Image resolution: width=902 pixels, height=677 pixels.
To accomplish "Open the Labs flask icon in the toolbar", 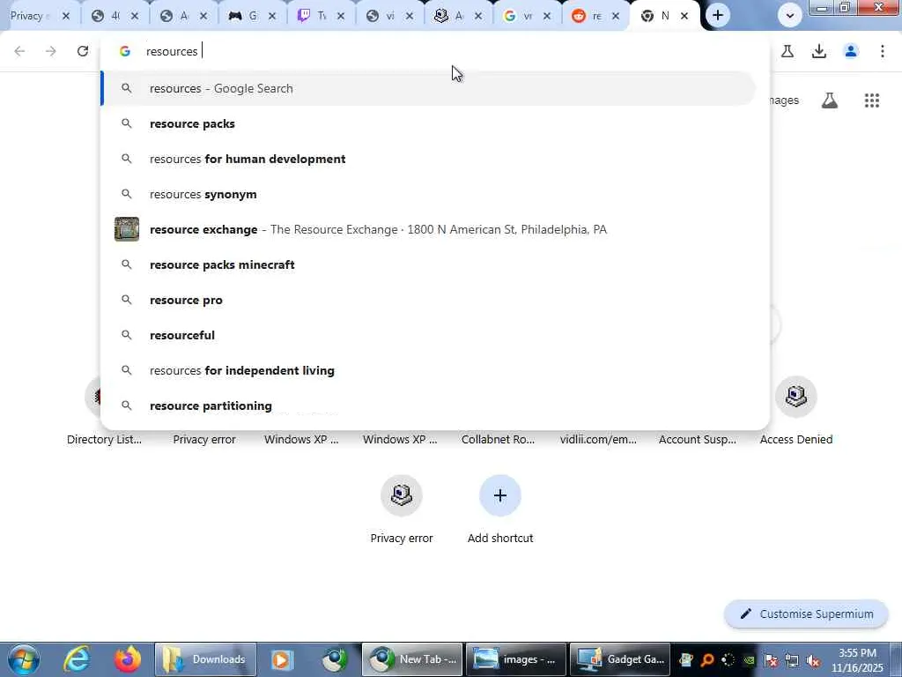I will [787, 51].
